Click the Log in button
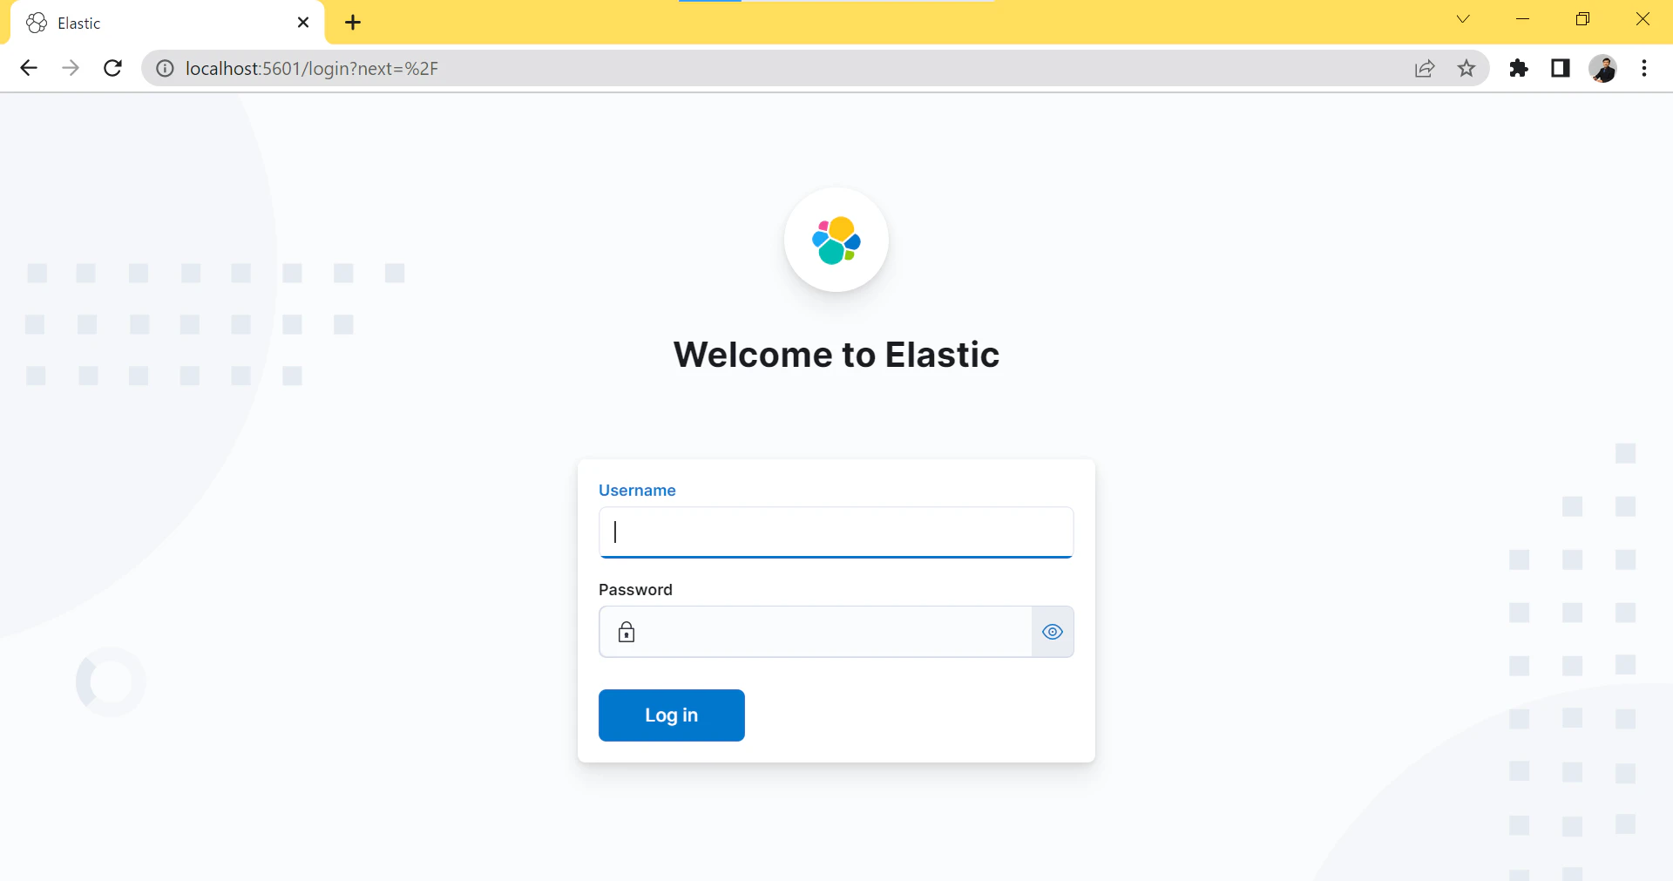This screenshot has width=1673, height=881. tap(671, 715)
